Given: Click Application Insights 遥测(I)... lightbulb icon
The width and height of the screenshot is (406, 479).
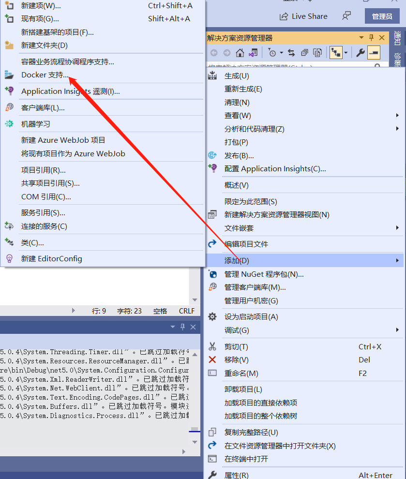Looking at the screenshot, I should pos(9,91).
